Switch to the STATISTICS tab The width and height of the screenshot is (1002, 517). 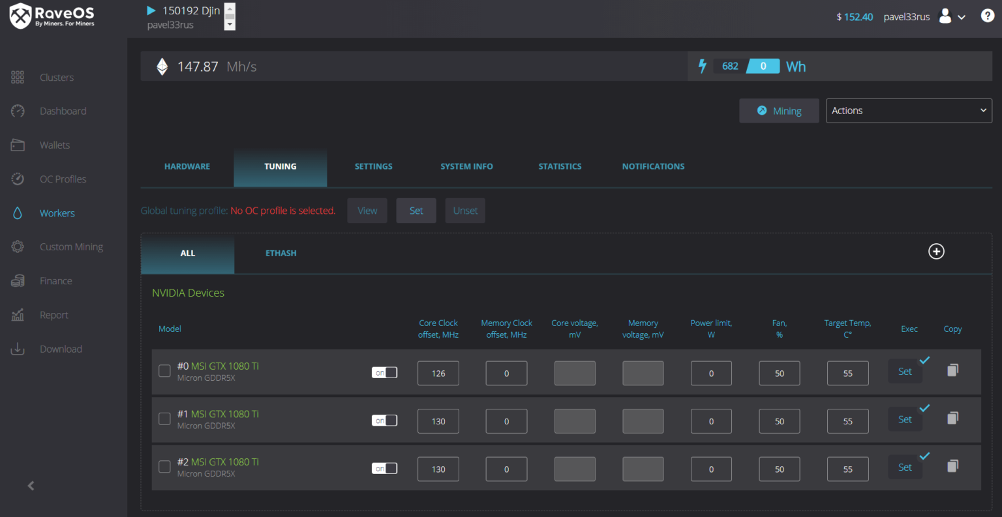pos(560,167)
